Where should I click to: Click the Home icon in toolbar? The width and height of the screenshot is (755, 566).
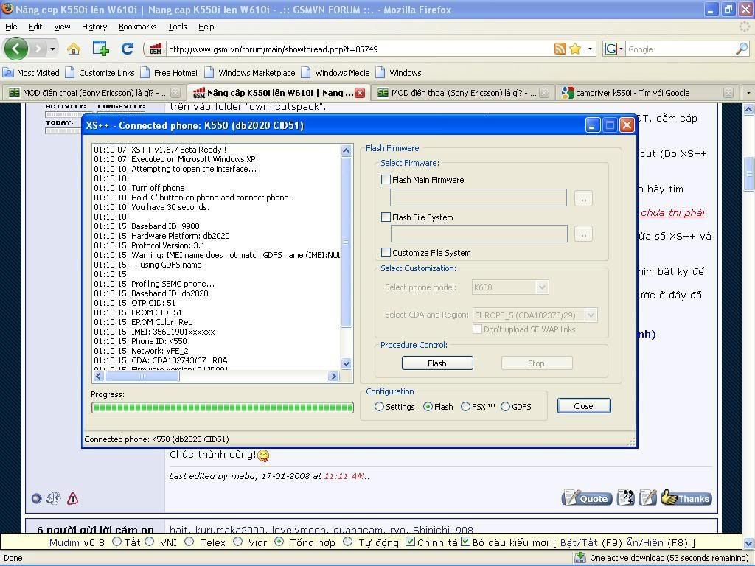pos(73,49)
